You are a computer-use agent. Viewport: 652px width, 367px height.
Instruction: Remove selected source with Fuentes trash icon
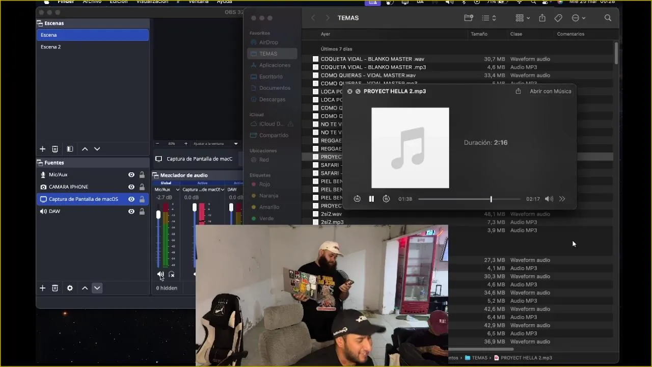tap(55, 288)
